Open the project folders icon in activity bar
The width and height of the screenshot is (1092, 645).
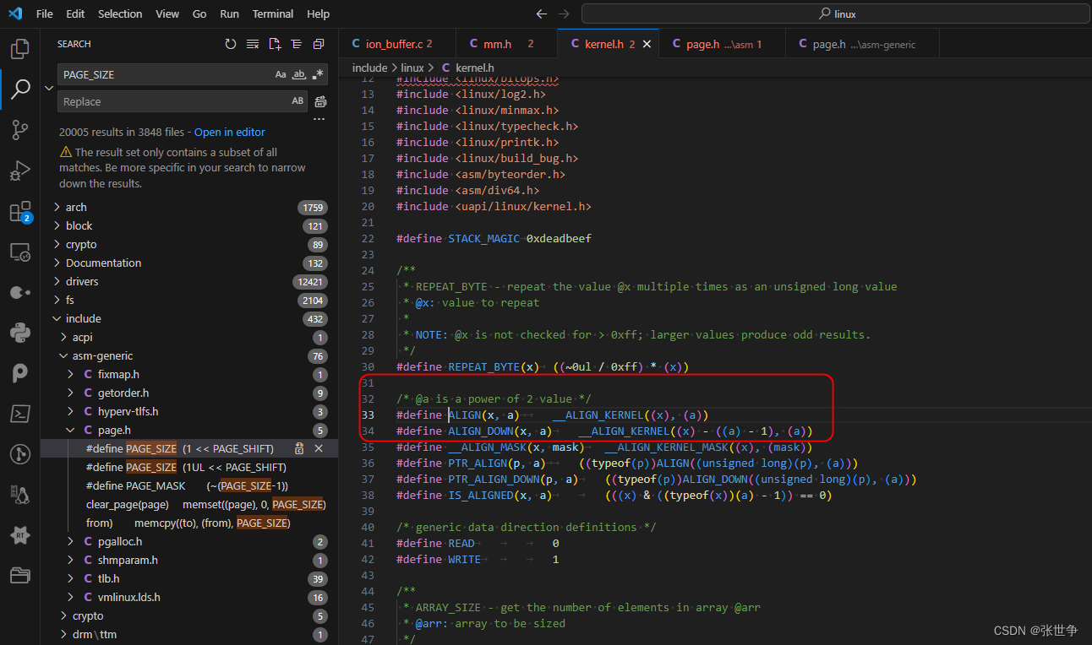19,576
